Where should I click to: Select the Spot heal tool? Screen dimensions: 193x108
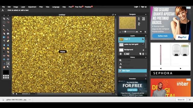pyautogui.click(x=8, y=56)
